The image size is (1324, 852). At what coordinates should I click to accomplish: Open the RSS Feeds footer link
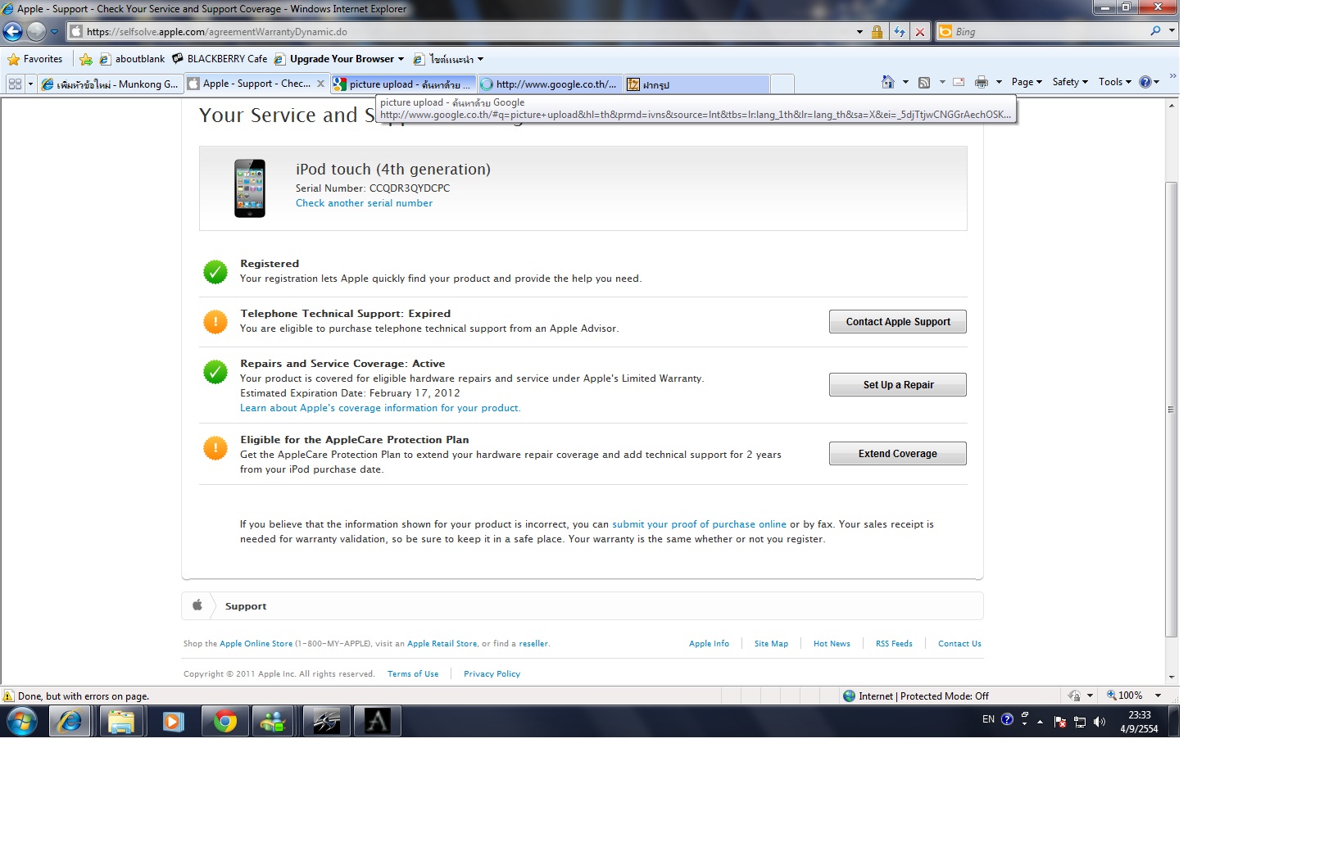(894, 644)
